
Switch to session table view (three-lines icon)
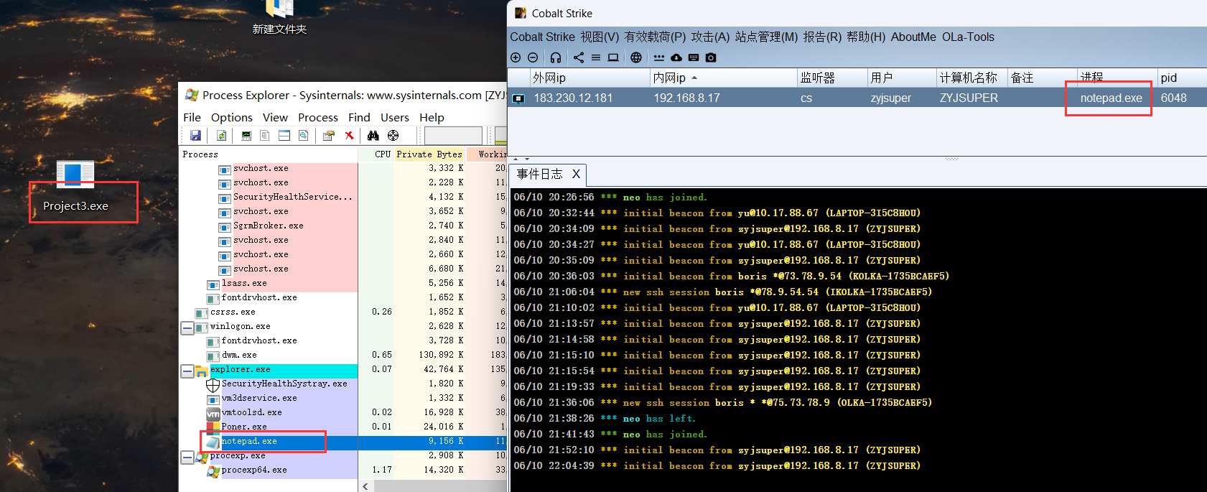pos(596,57)
